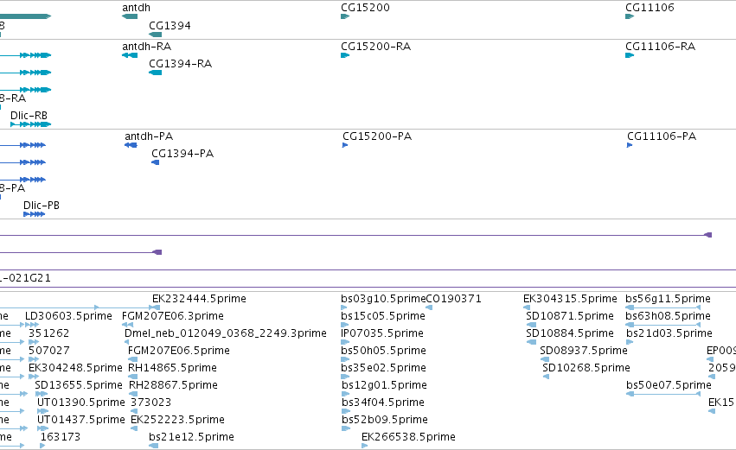Select the Dmel_neb_012049_0368_2249.3prime label
This screenshot has width=736, height=450.
click(x=226, y=333)
